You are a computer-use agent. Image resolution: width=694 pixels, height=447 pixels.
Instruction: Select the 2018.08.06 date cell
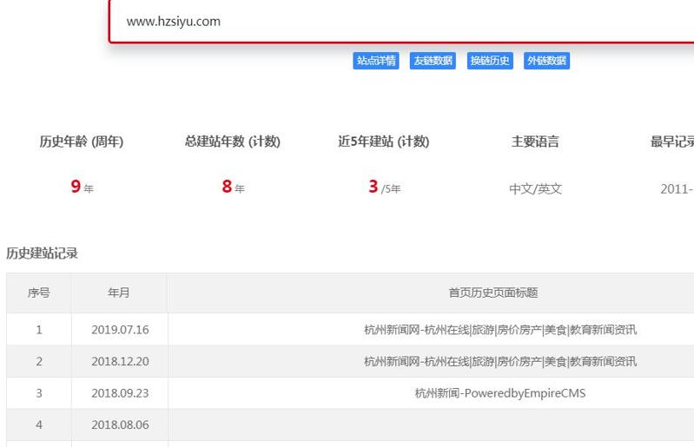click(x=120, y=425)
